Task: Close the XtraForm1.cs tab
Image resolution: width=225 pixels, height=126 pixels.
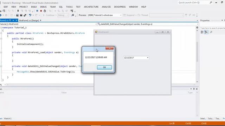Action: click(x=17, y=20)
